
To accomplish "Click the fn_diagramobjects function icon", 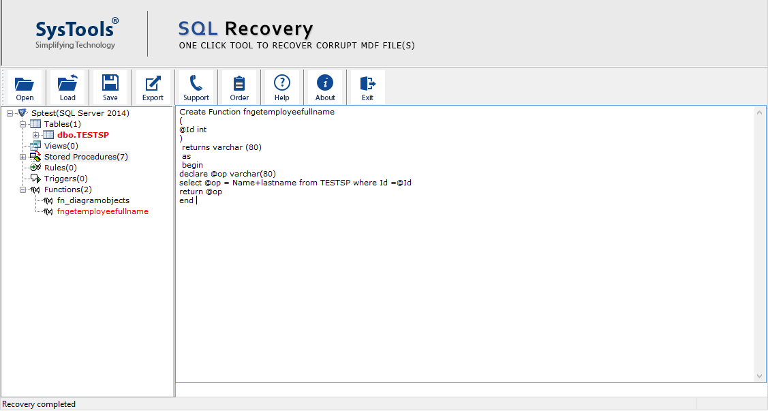I will 48,200.
